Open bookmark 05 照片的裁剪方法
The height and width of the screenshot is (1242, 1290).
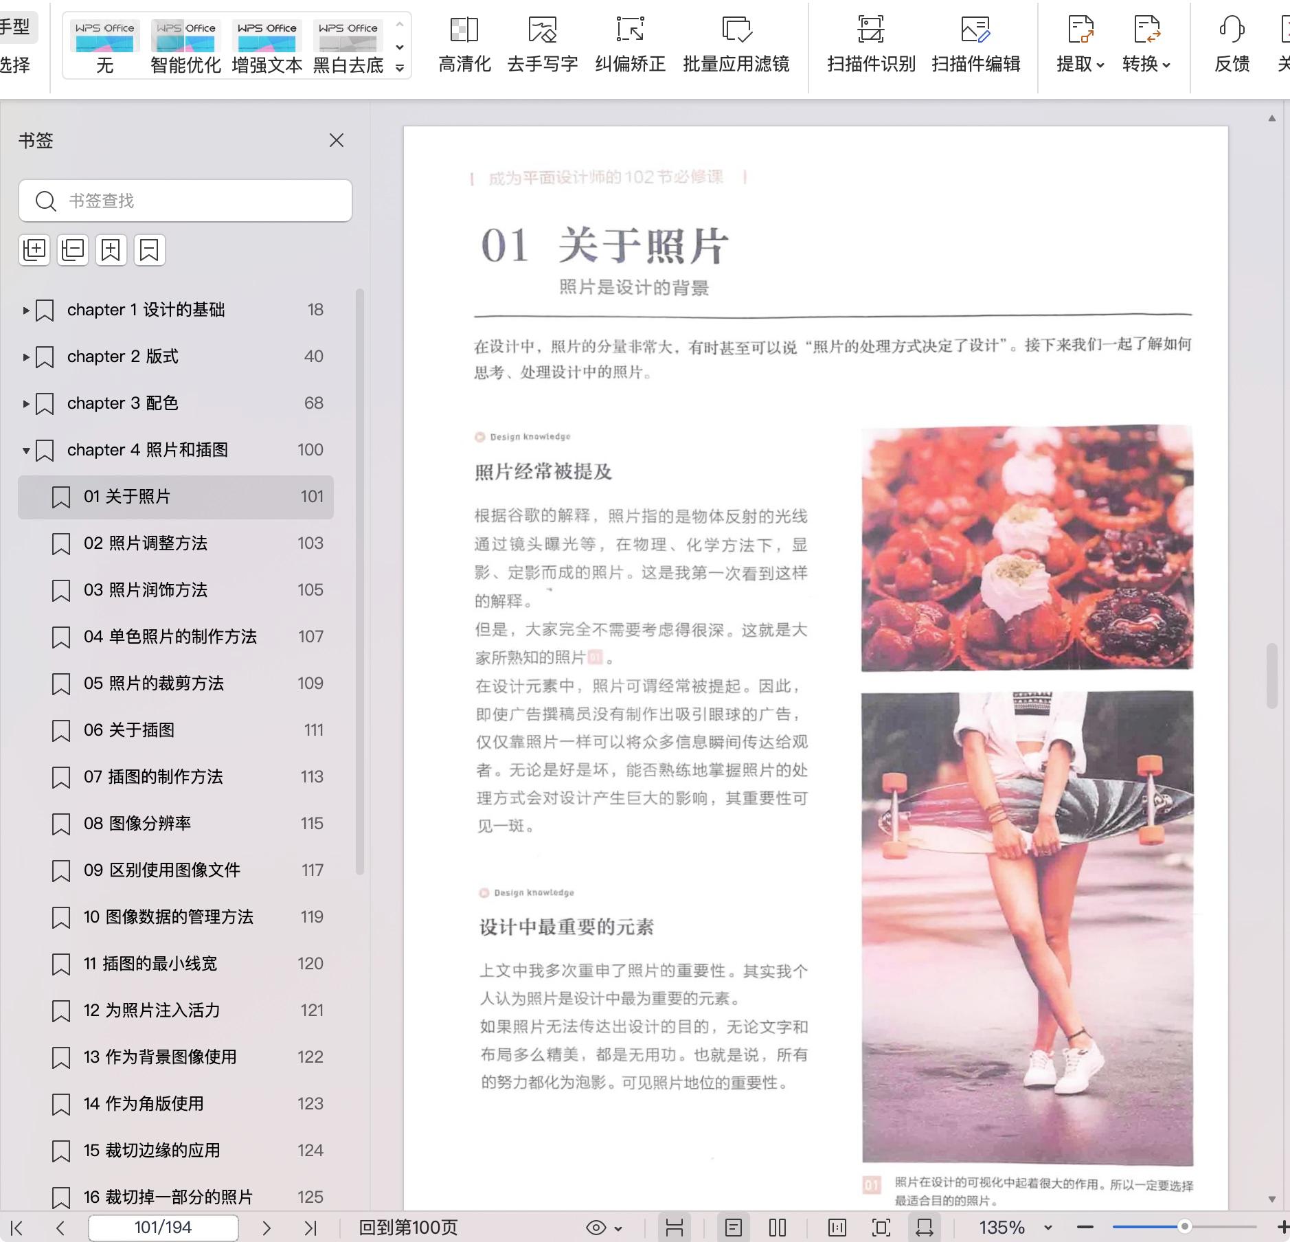[x=154, y=684]
